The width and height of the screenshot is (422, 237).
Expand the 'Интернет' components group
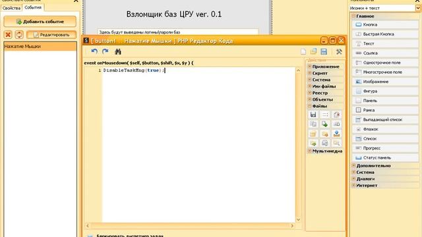353,185
